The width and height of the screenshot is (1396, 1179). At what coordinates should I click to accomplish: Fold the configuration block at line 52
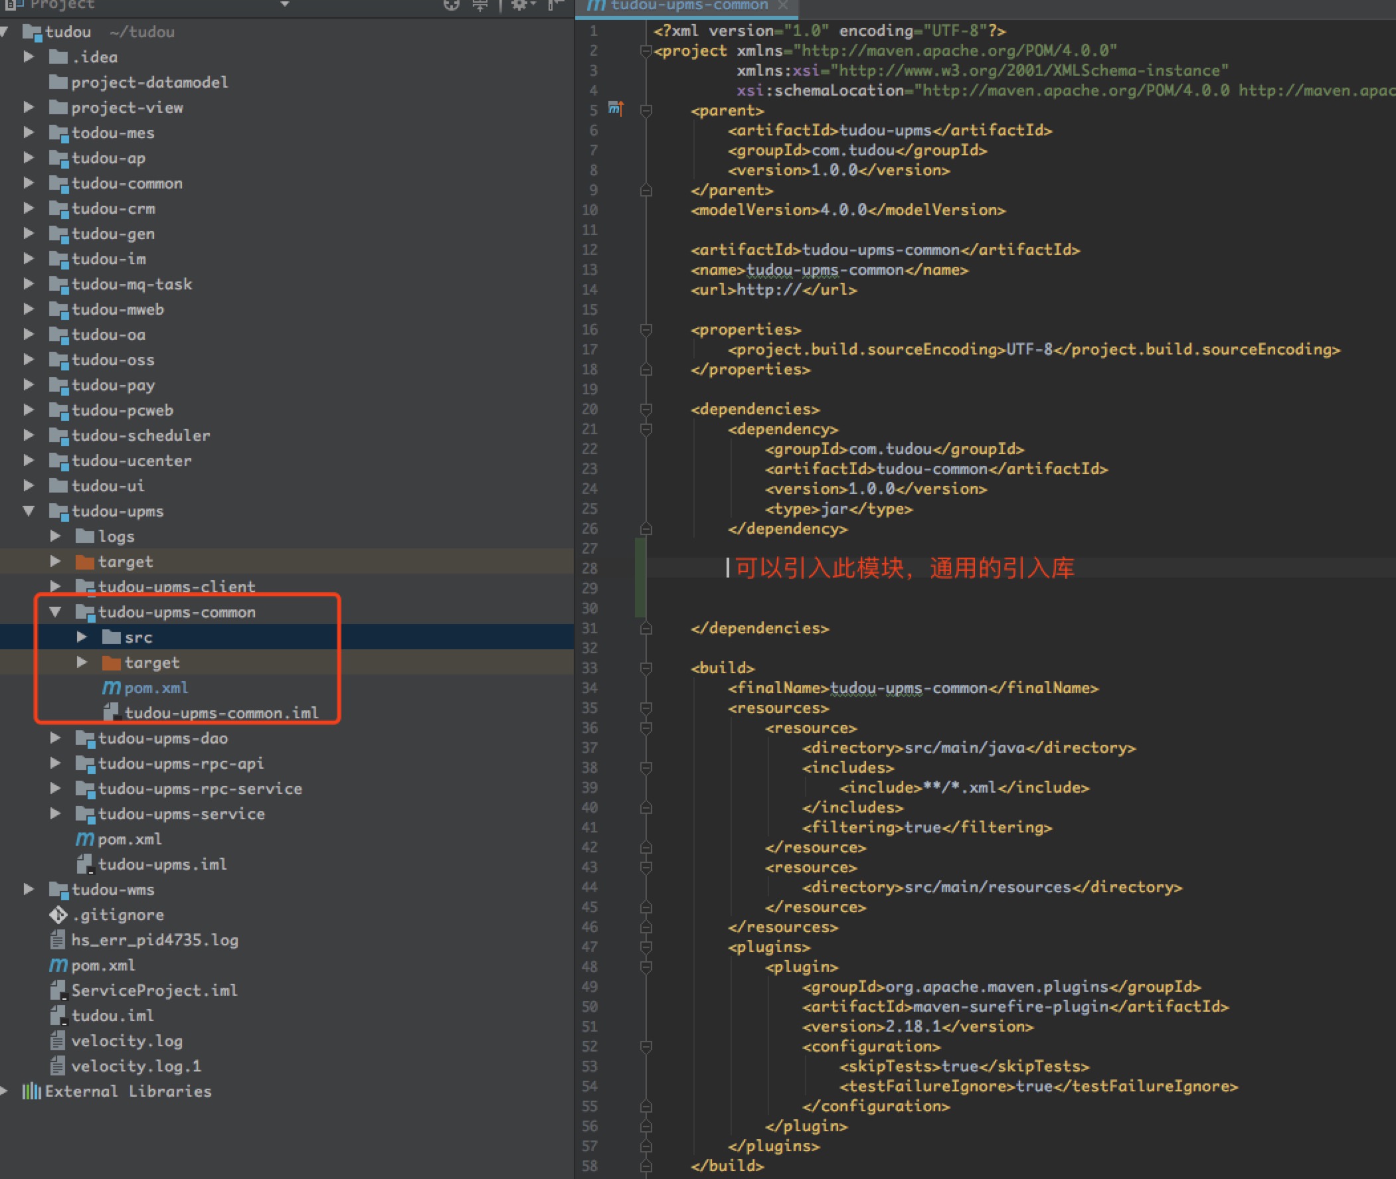(x=646, y=1047)
